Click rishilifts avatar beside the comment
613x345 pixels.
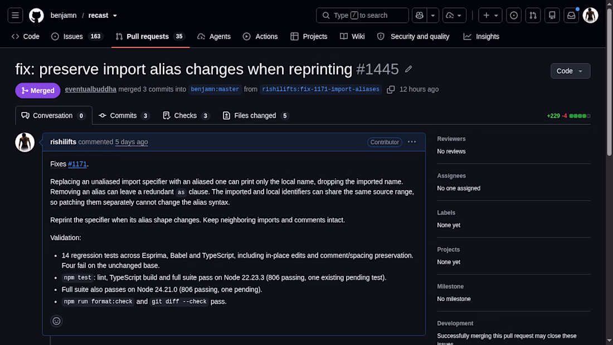tap(25, 142)
